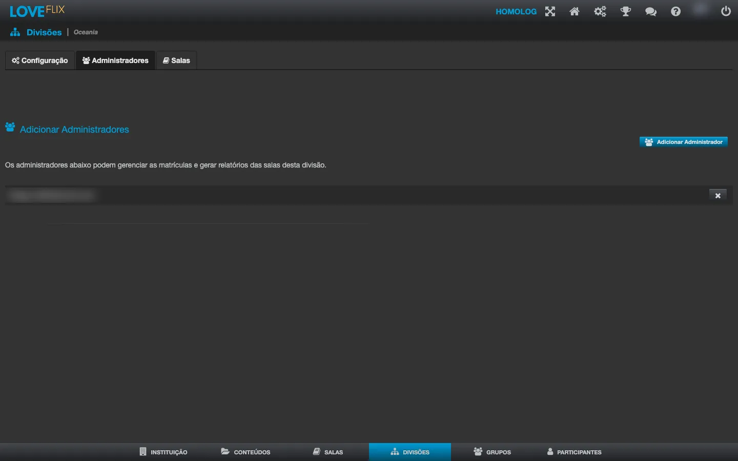This screenshot has width=738, height=461.
Task: Click the Oceania breadcrumb text
Action: pos(86,32)
